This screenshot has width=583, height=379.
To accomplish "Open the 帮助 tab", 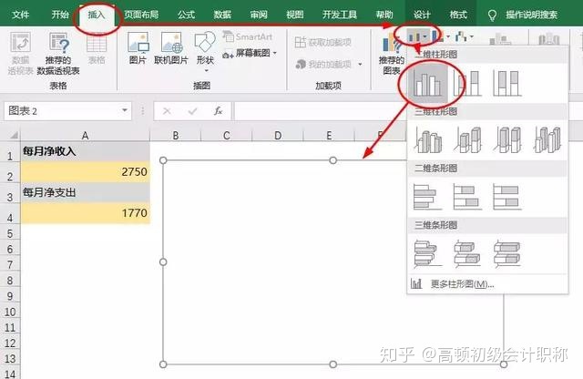I will (384, 15).
